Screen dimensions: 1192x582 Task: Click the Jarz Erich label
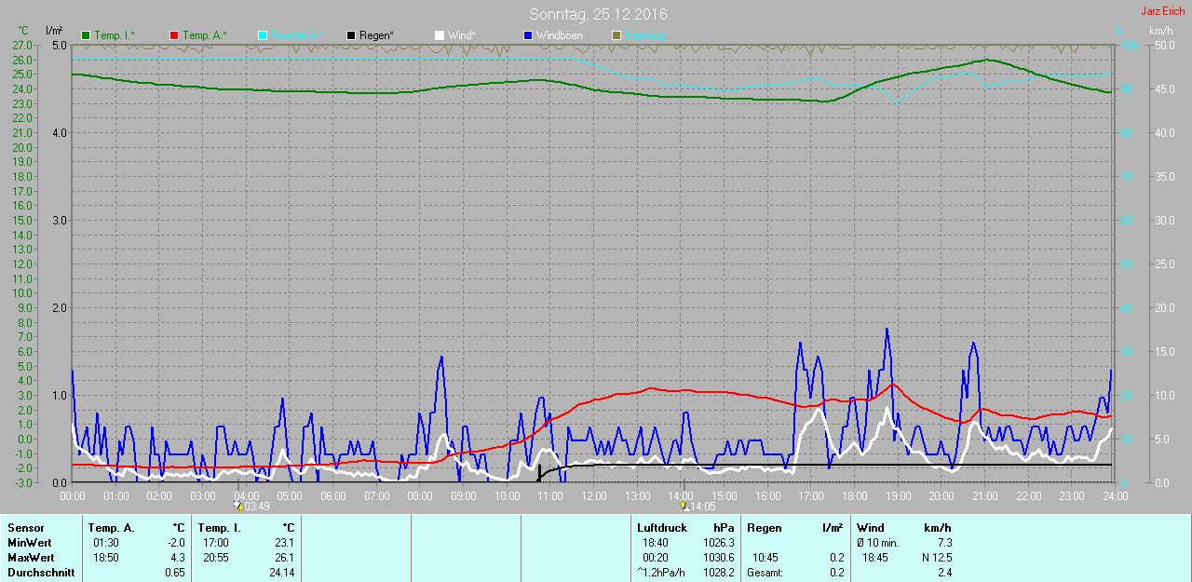point(1162,11)
